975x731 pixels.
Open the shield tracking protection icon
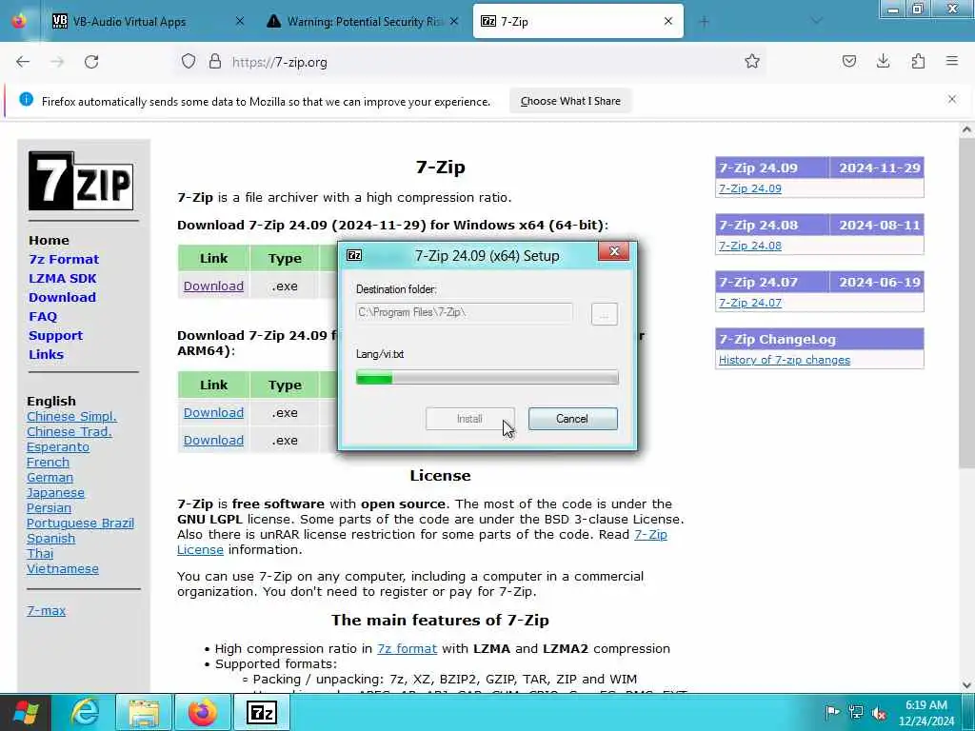[189, 62]
